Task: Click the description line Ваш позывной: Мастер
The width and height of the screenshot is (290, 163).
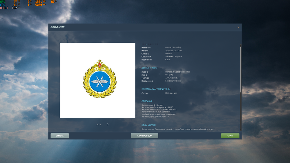Action: point(153,105)
